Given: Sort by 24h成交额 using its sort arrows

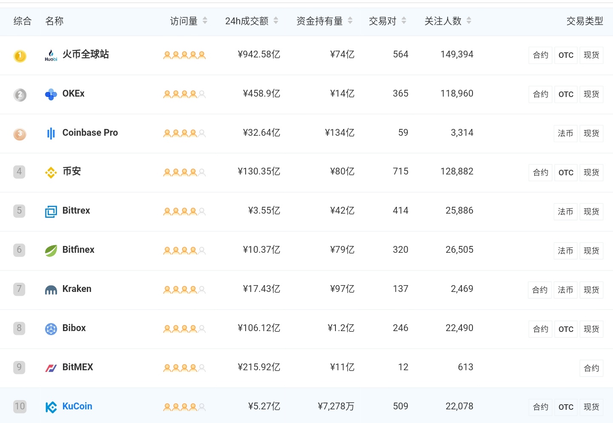Looking at the screenshot, I should tap(276, 20).
